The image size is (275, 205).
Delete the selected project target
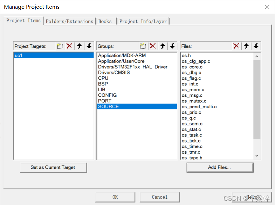click(x=70, y=46)
